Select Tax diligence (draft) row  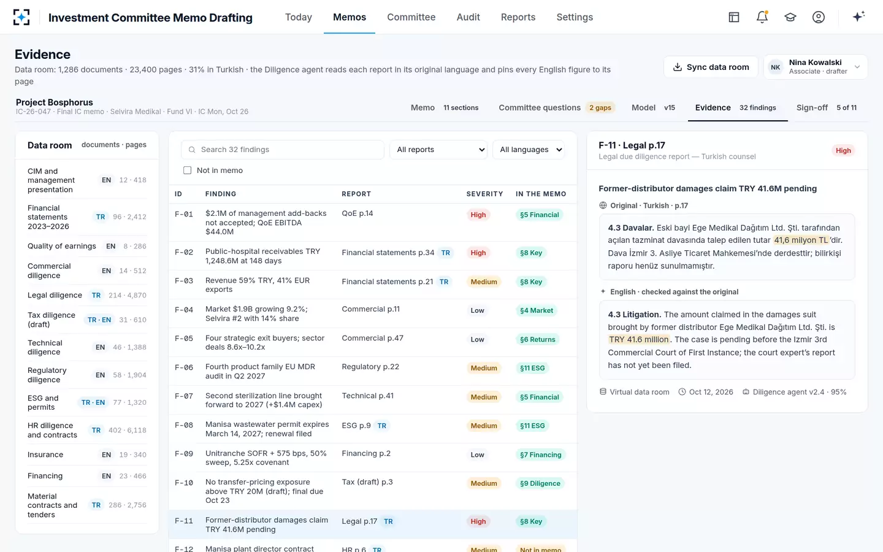87,320
